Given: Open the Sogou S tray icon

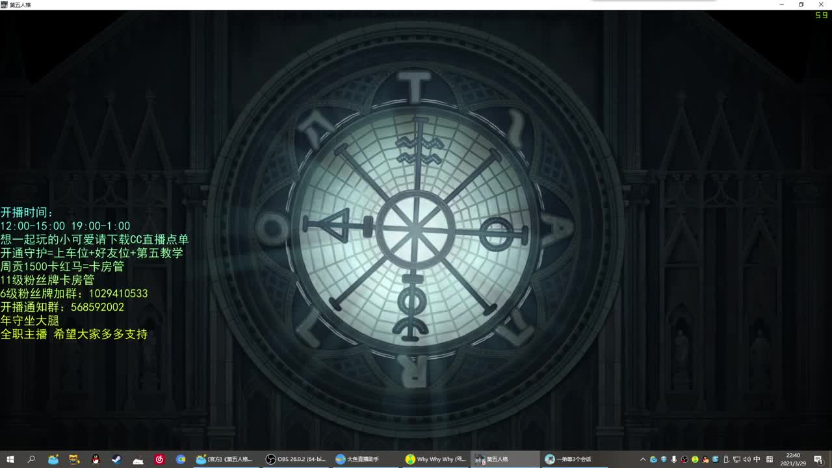Looking at the screenshot, I should [x=716, y=460].
